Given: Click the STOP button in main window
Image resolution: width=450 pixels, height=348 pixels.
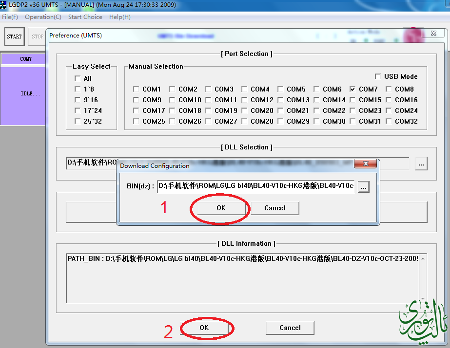Looking at the screenshot, I should tap(38, 37).
